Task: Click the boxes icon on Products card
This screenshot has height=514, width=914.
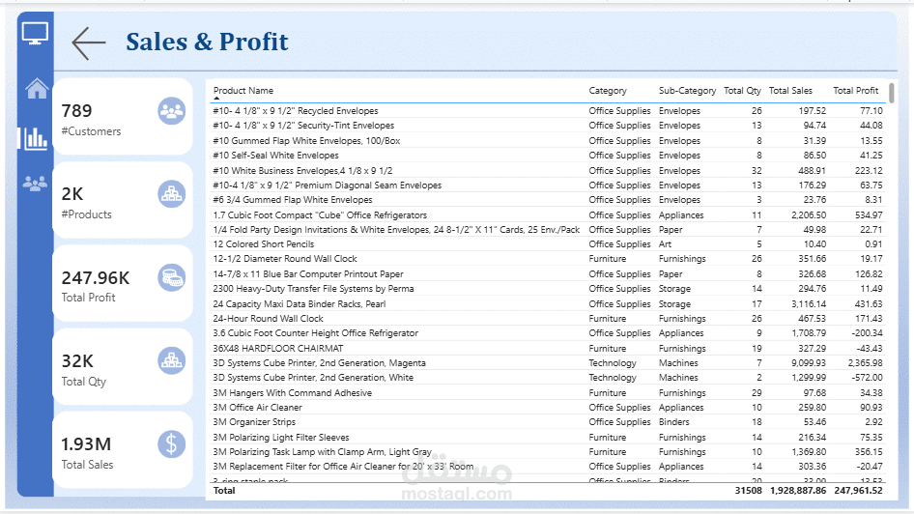Action: click(x=171, y=194)
